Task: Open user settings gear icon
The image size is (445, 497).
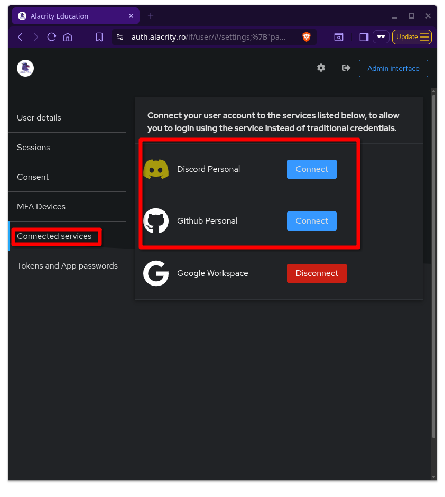Action: (x=321, y=68)
